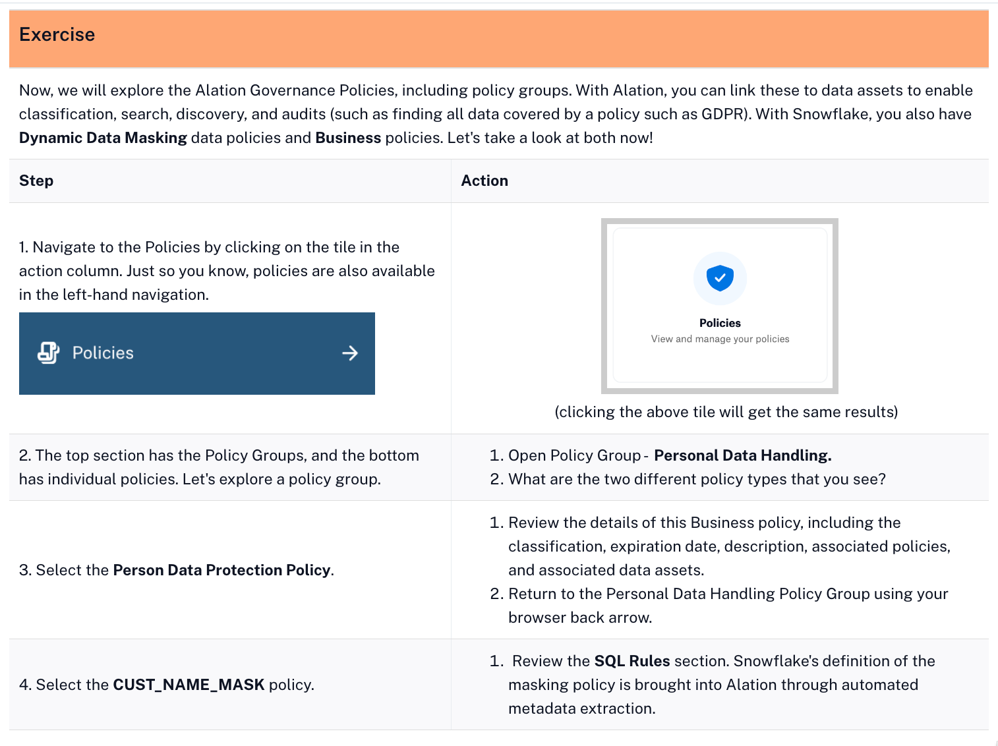The height and width of the screenshot is (746, 998).
Task: Click the blue shield checkmark icon
Action: point(720,278)
